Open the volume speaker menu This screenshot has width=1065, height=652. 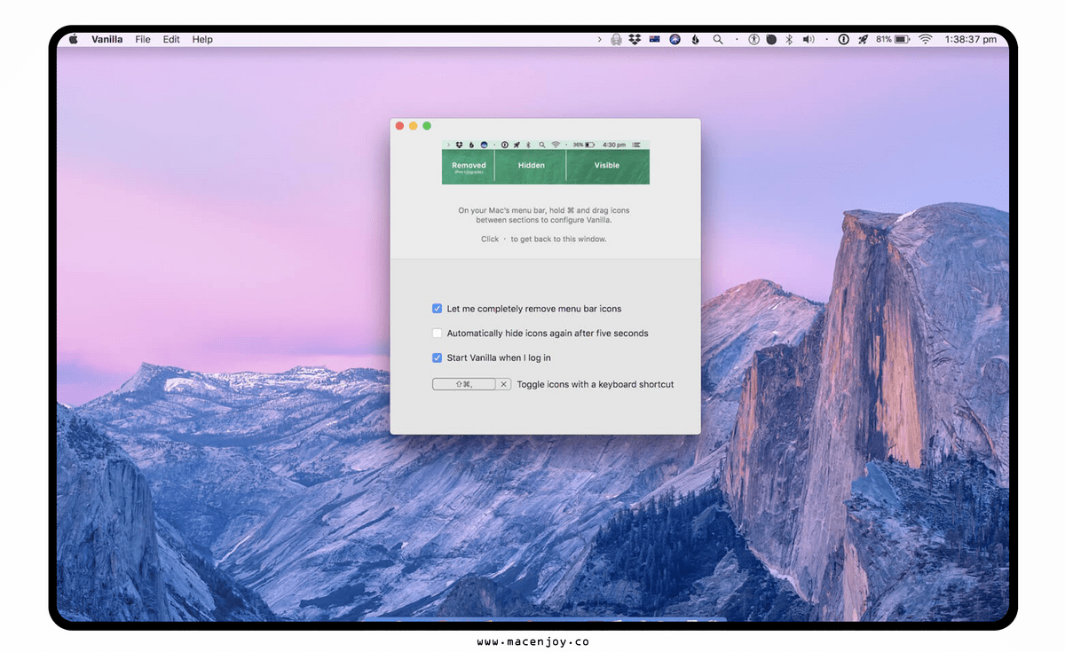(809, 40)
